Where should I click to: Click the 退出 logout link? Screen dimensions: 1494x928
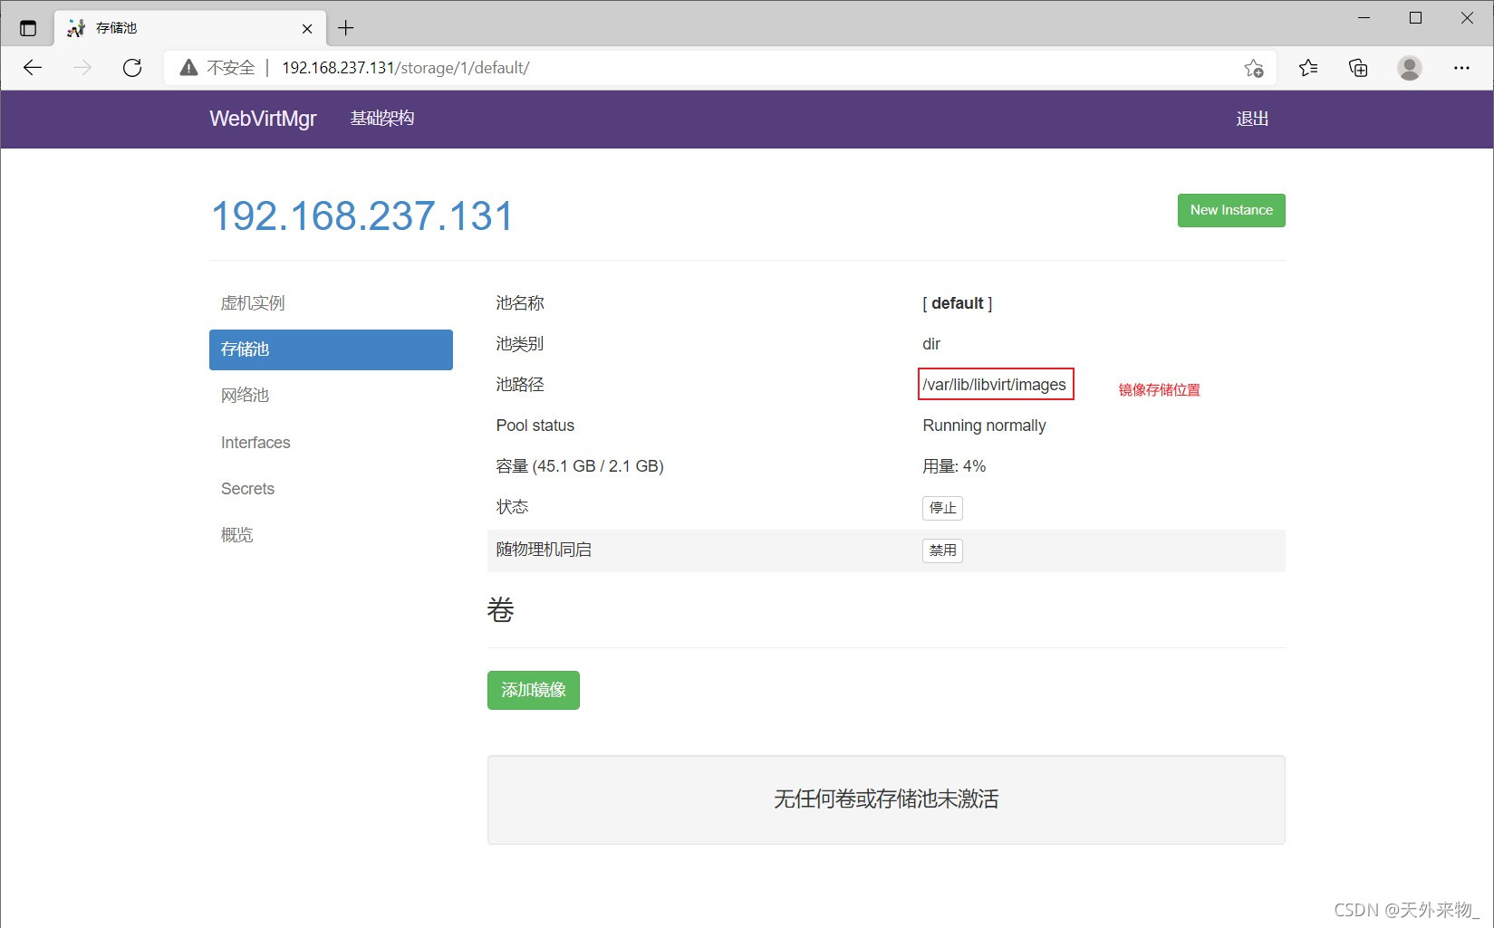1251,119
